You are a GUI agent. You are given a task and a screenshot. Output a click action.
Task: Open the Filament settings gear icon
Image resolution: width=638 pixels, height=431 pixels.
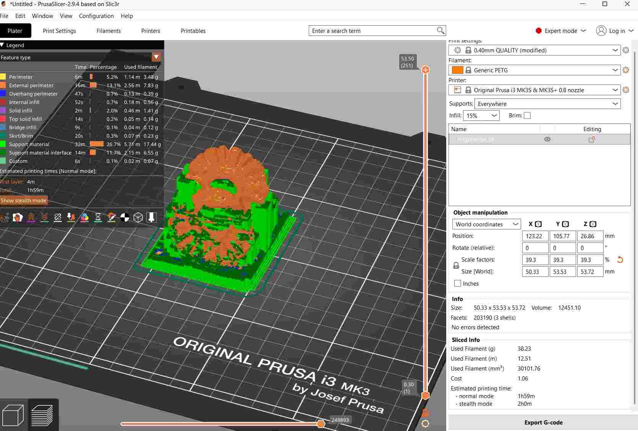pyautogui.click(x=626, y=70)
